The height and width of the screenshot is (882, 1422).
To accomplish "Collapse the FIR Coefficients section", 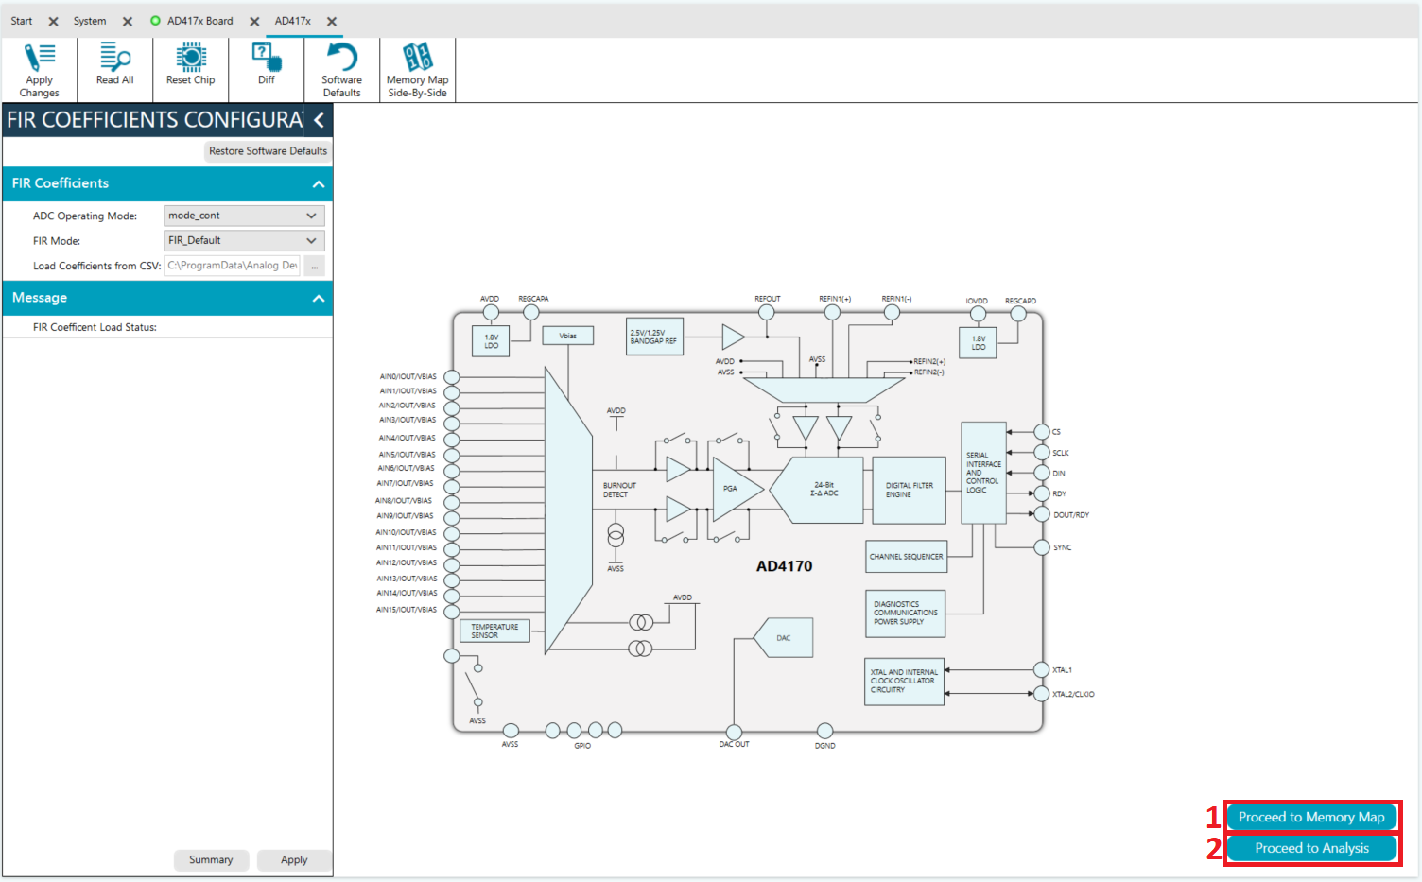I will point(319,183).
